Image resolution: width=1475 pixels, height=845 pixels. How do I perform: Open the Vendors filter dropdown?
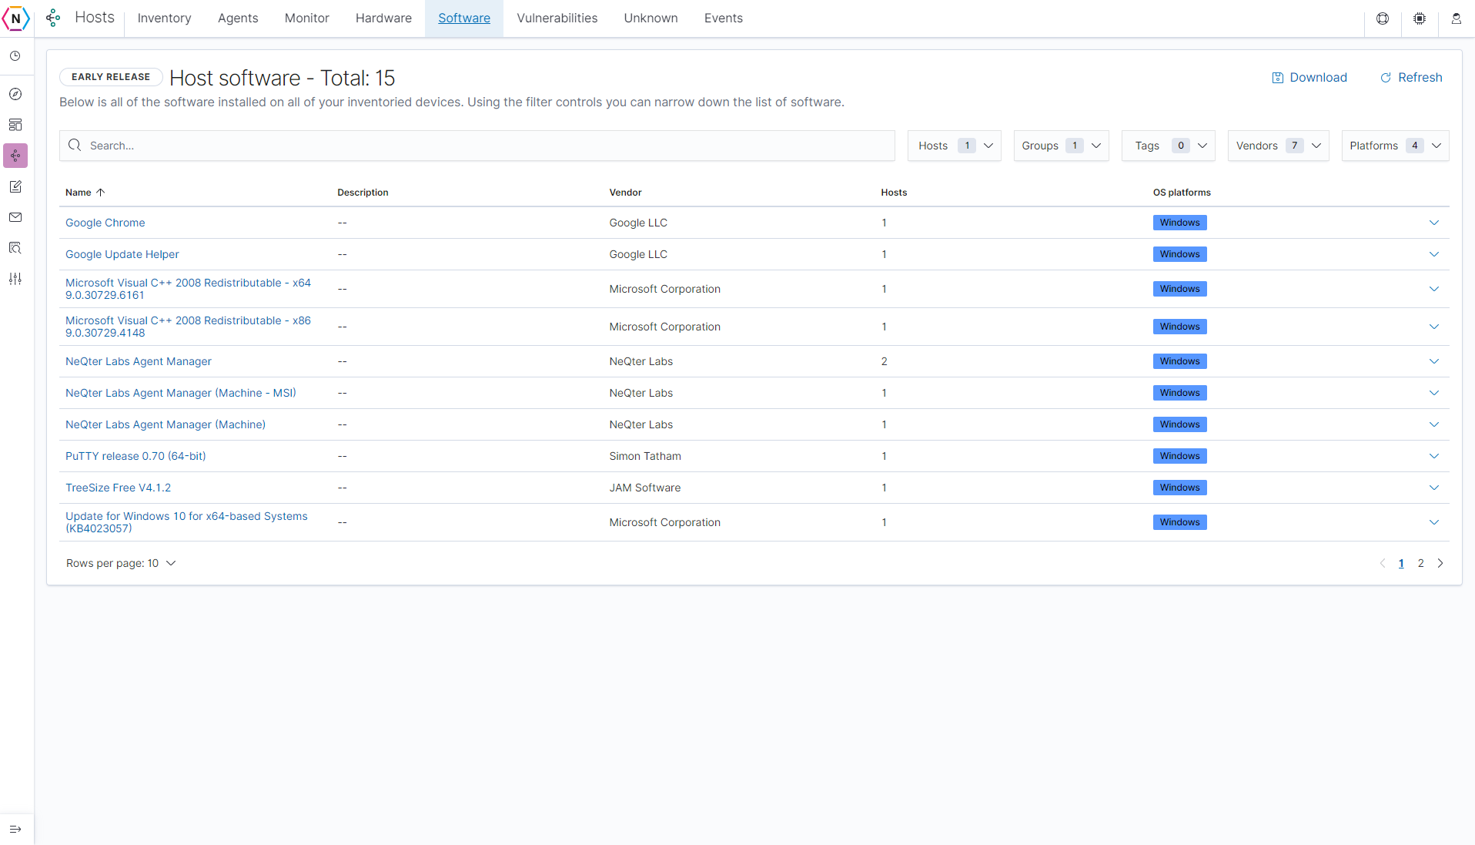tap(1279, 146)
